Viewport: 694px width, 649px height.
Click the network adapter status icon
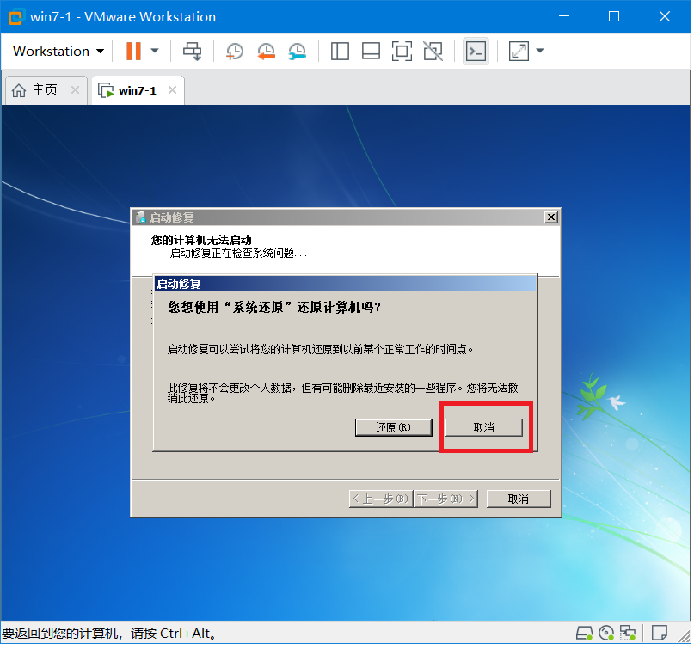tap(628, 634)
